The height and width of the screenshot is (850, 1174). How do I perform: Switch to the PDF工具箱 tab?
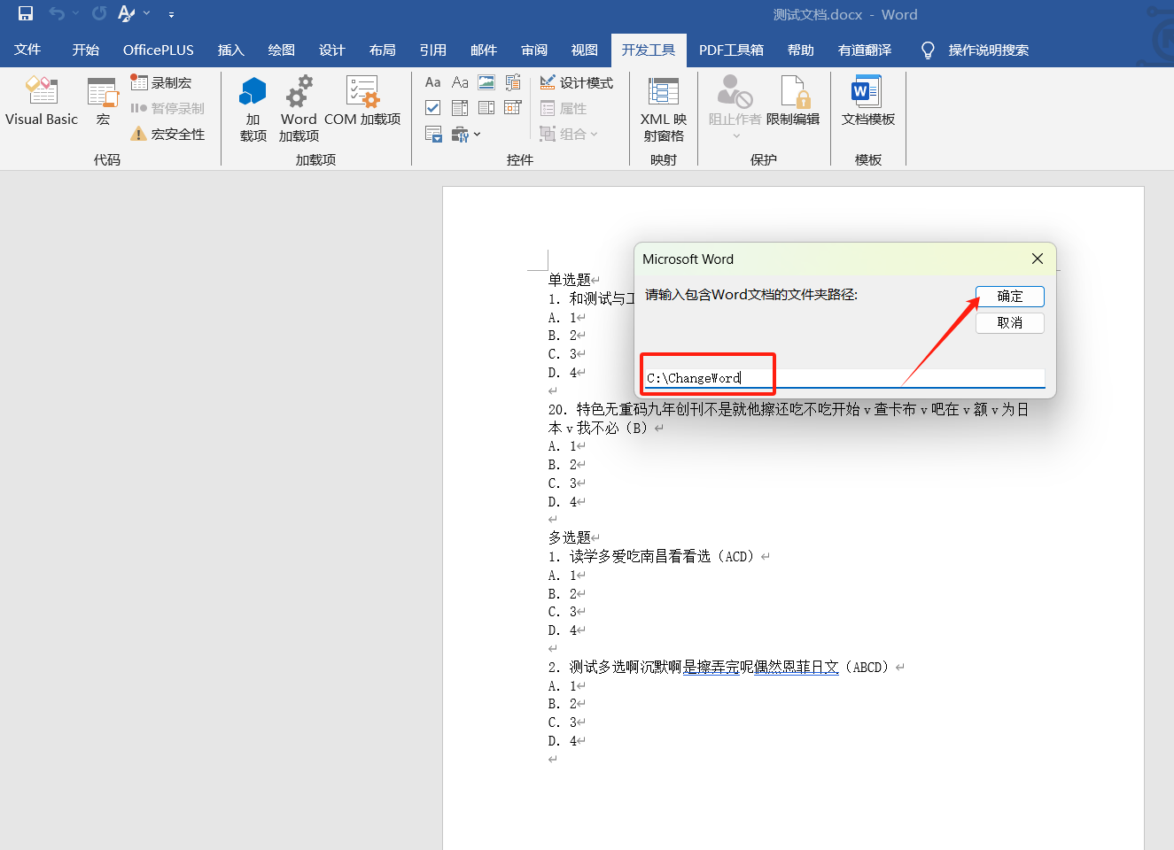tap(731, 50)
